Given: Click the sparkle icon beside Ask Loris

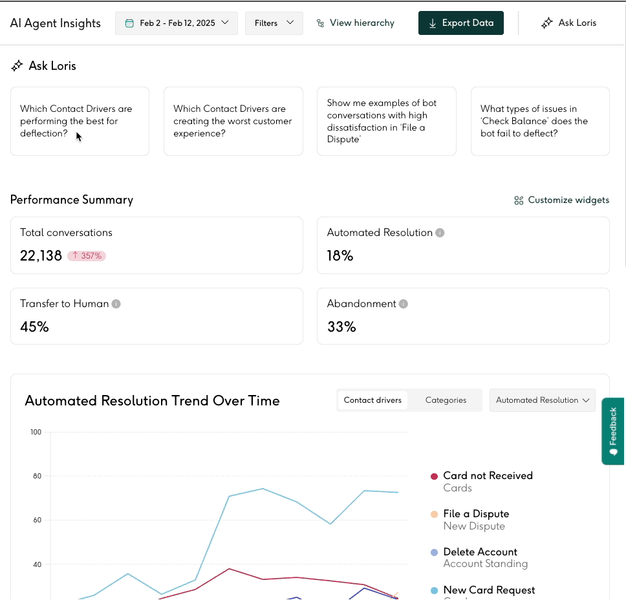Looking at the screenshot, I should pos(547,23).
